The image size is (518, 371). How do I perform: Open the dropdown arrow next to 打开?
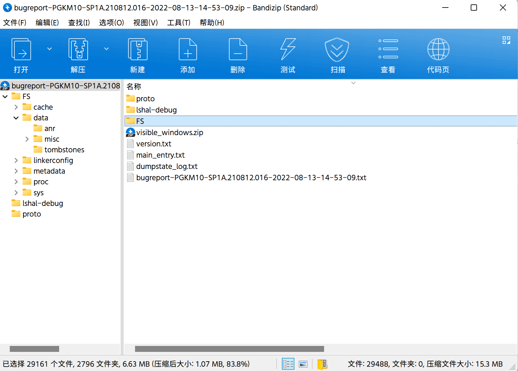pyautogui.click(x=49, y=49)
